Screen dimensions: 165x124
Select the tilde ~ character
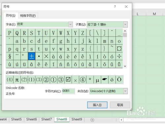(112, 49)
